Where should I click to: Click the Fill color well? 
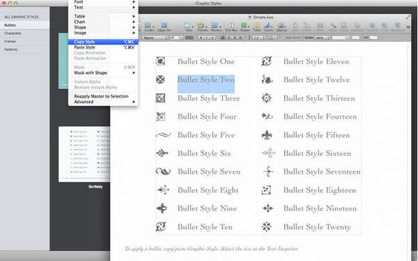coord(373,38)
